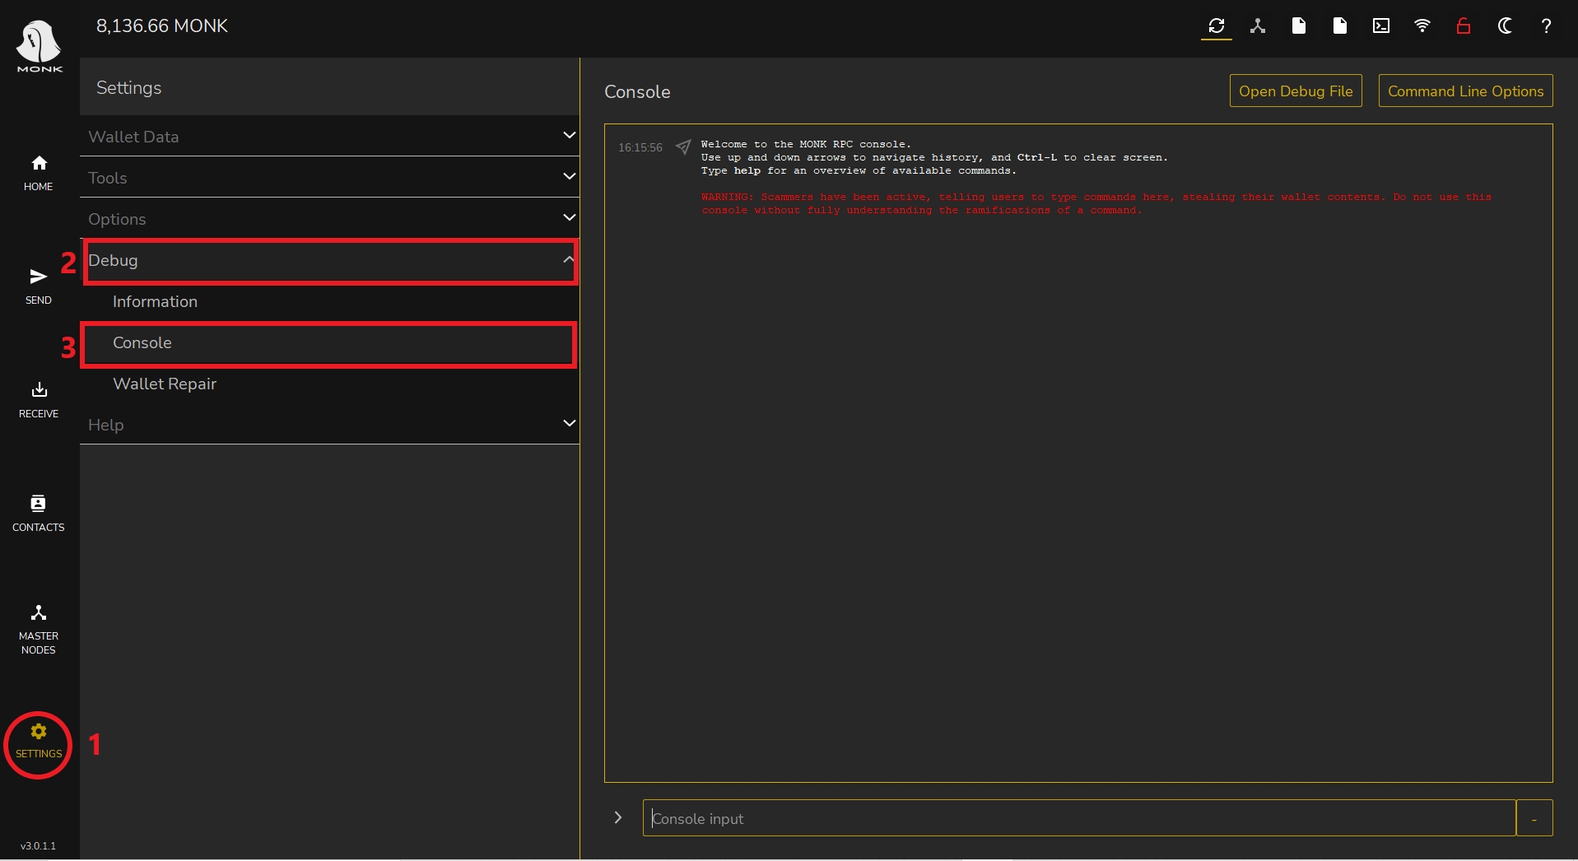Open help with the question mark icon
This screenshot has width=1578, height=861.
(x=1546, y=26)
